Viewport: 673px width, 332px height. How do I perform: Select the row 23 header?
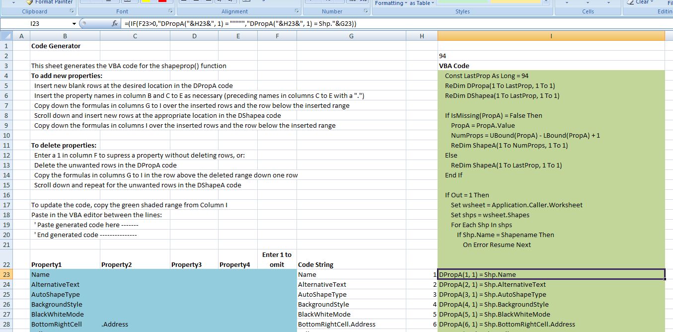6,274
